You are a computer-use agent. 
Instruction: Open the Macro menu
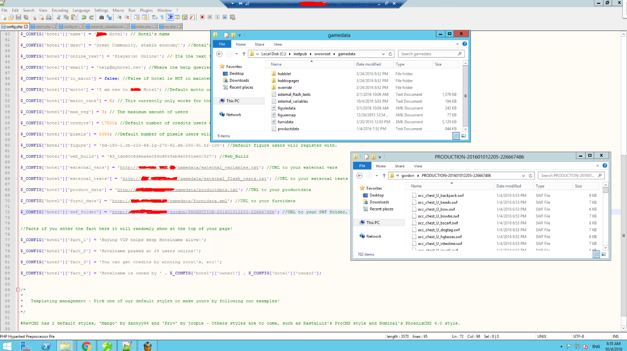pyautogui.click(x=118, y=10)
